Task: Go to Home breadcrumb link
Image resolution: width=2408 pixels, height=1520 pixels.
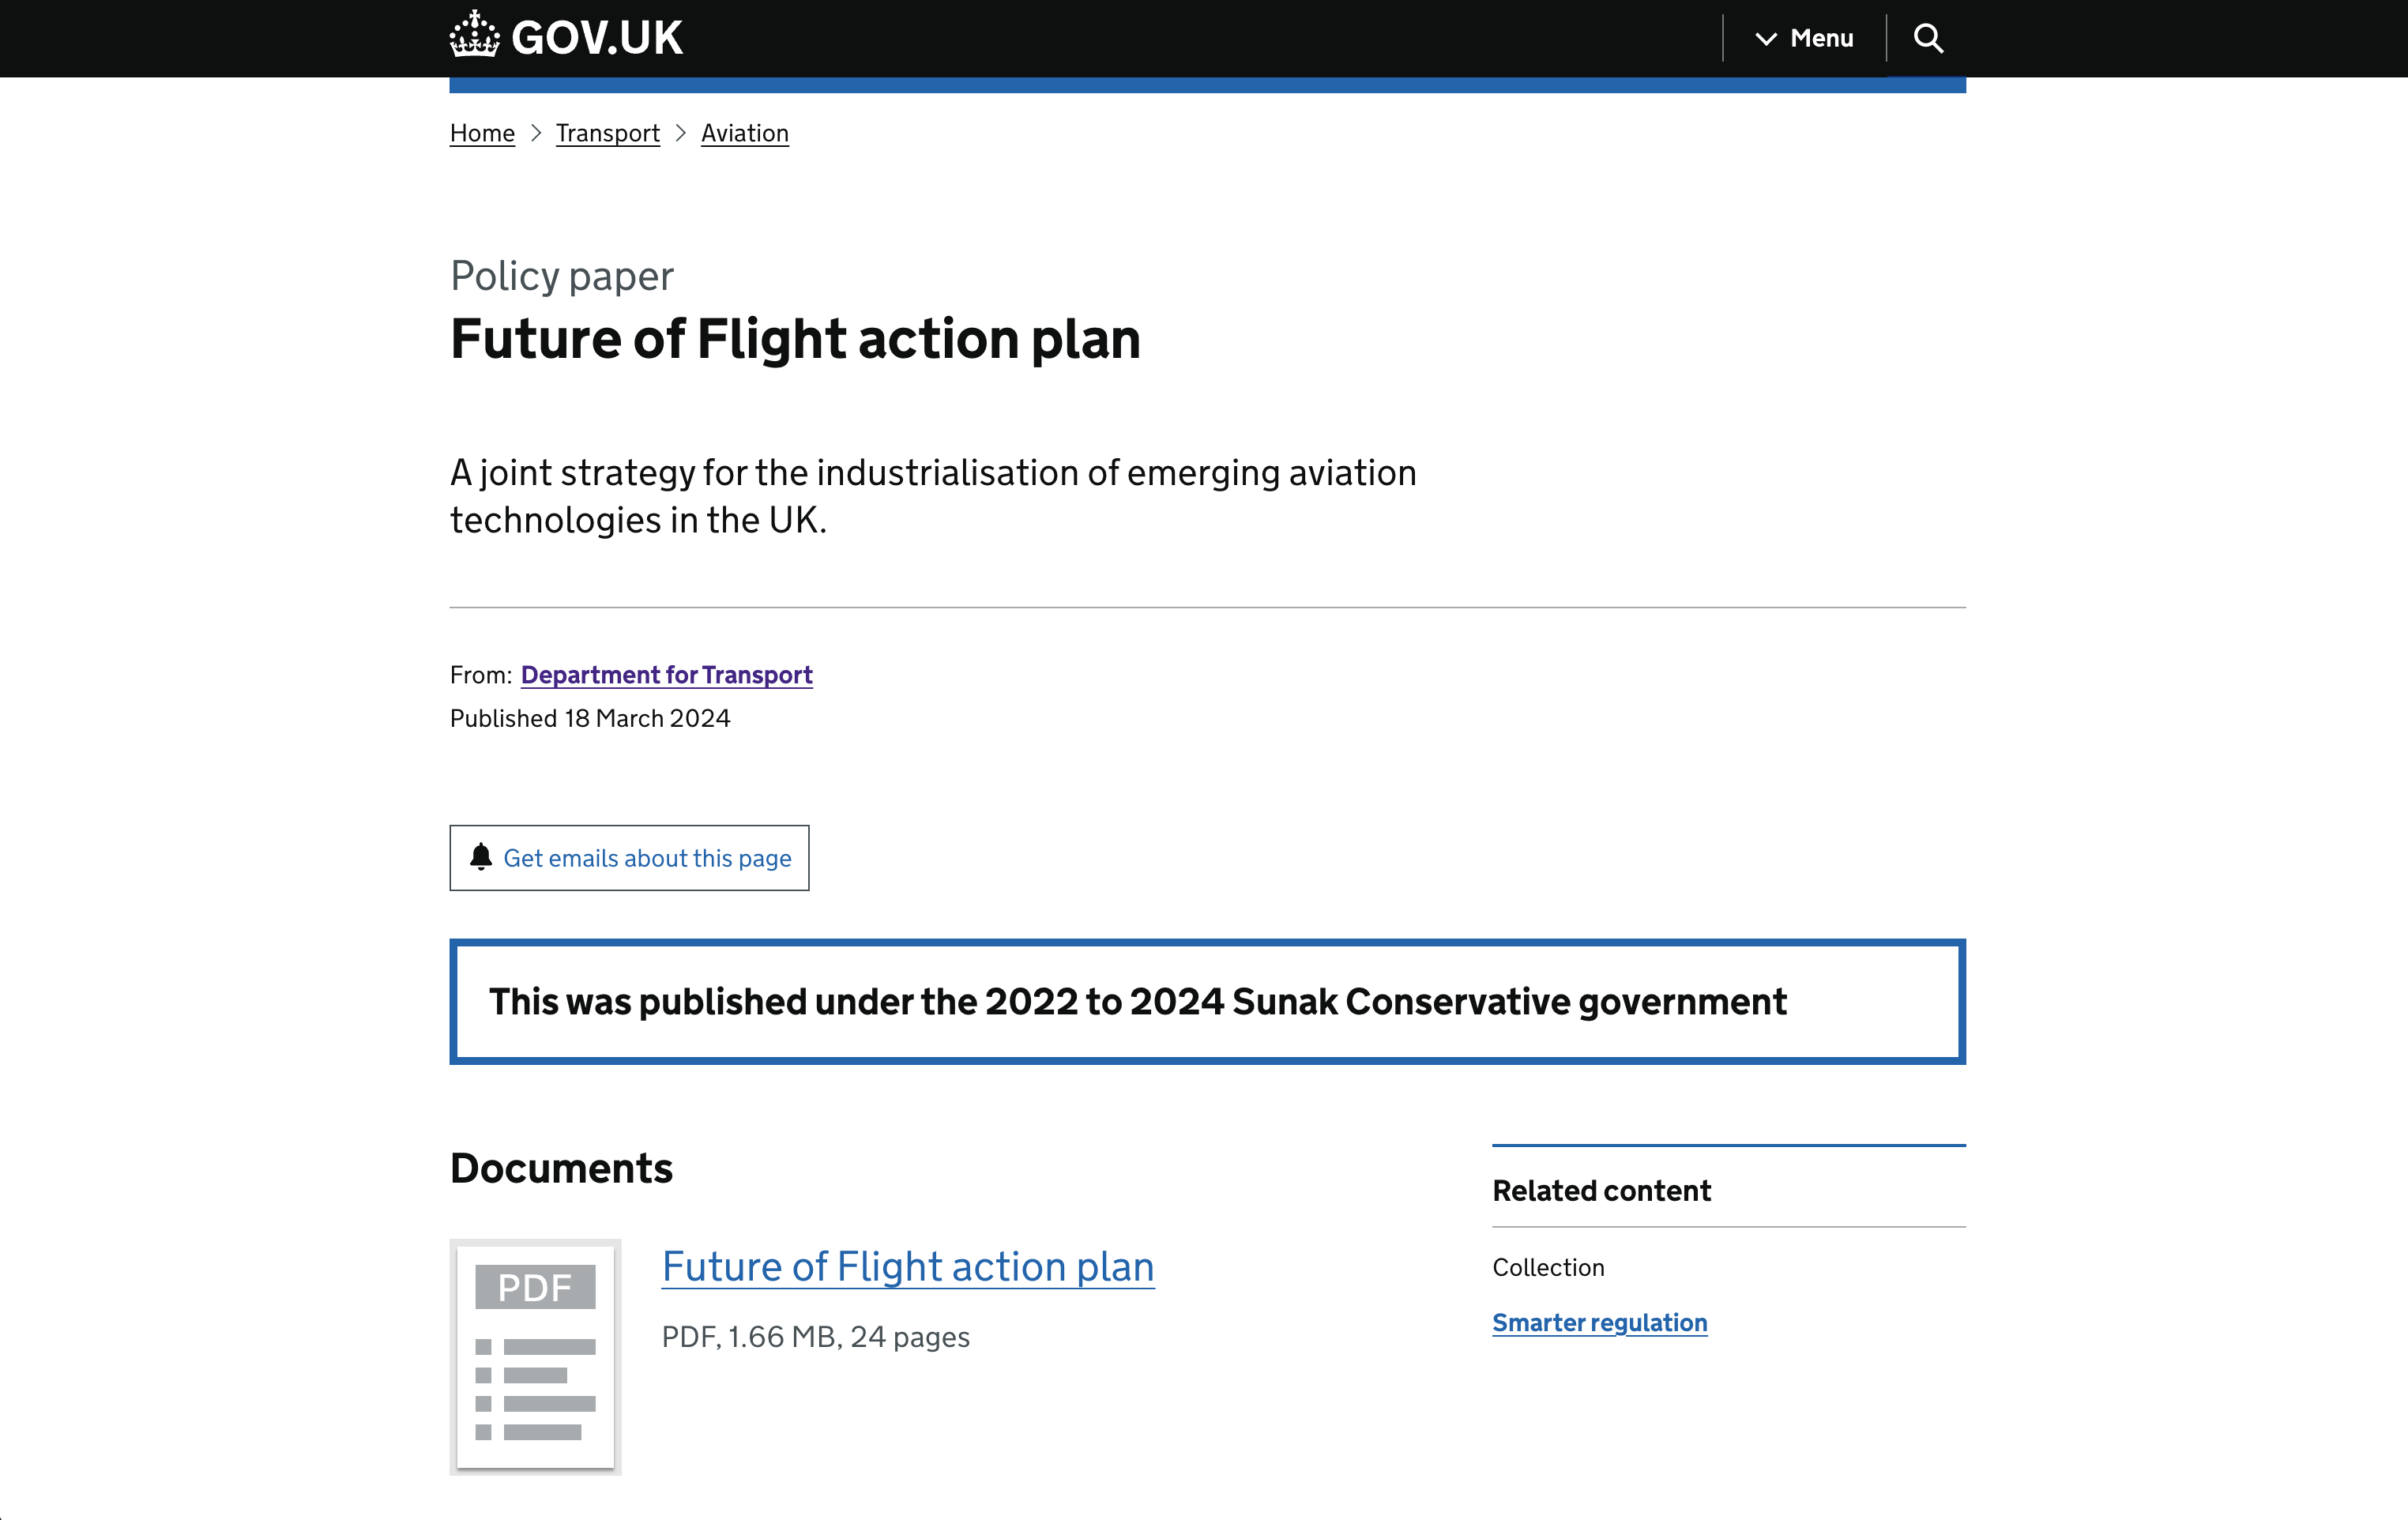Action: (x=482, y=133)
